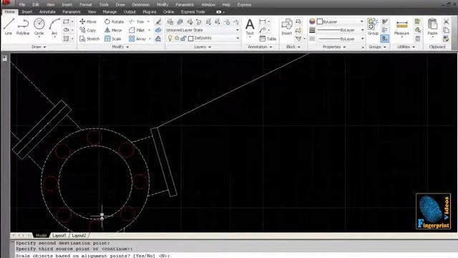Image resolution: width=458 pixels, height=258 pixels.
Task: Toggle group selection on/off in Groups panel
Action: 385,38
